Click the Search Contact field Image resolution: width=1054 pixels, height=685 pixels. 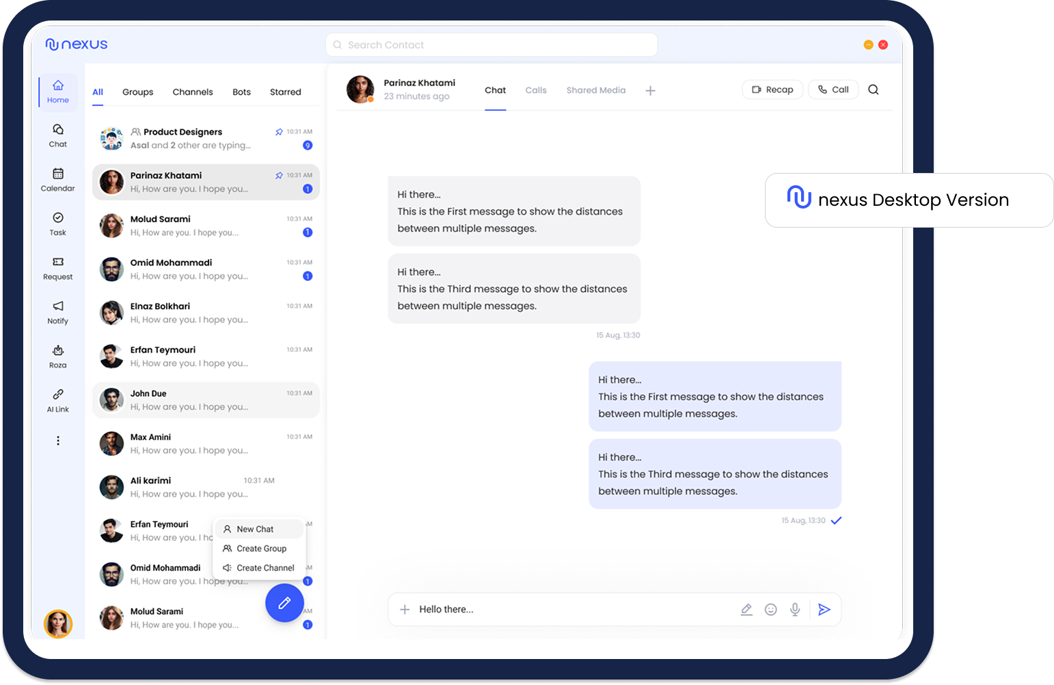click(491, 45)
